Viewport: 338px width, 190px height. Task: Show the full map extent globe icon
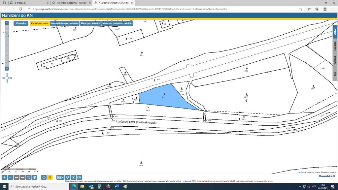[34, 177]
